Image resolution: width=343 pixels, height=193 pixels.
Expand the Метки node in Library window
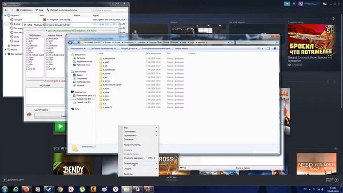click(5, 50)
